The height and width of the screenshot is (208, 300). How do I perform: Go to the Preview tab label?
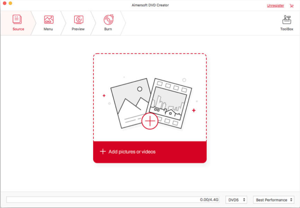click(78, 29)
